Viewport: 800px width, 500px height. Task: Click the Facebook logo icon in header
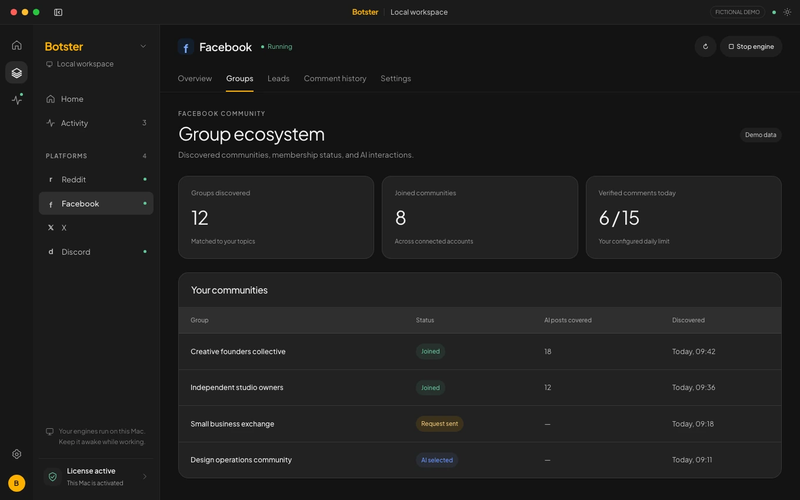pos(186,47)
